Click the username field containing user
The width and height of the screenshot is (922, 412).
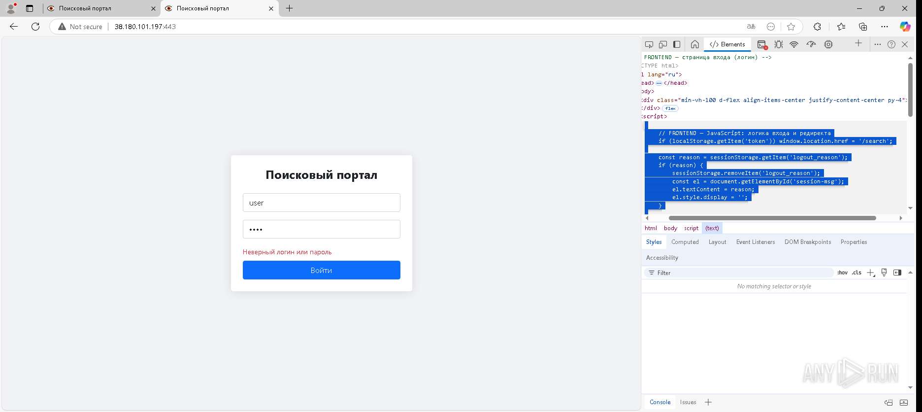pyautogui.click(x=322, y=203)
